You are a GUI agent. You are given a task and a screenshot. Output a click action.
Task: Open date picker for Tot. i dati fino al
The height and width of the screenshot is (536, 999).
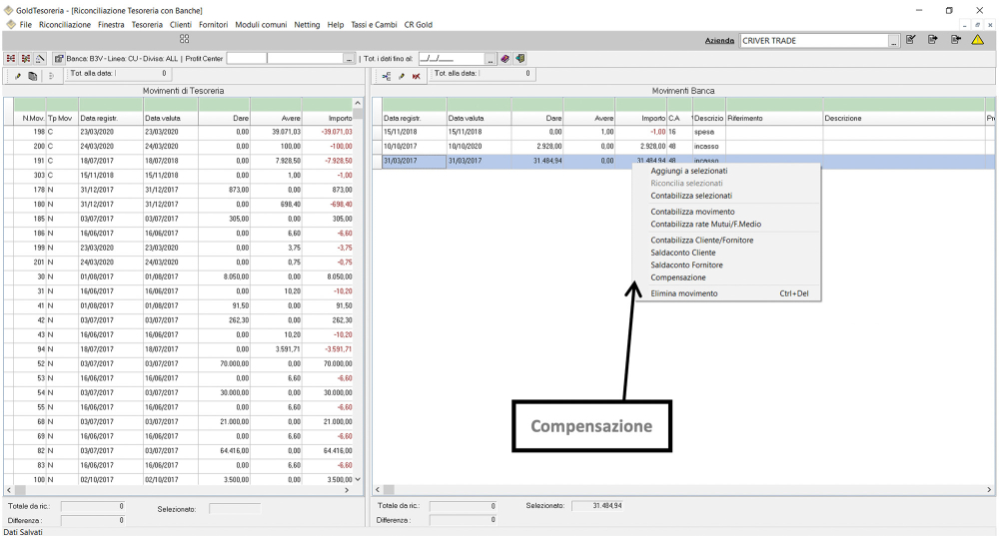pos(491,59)
